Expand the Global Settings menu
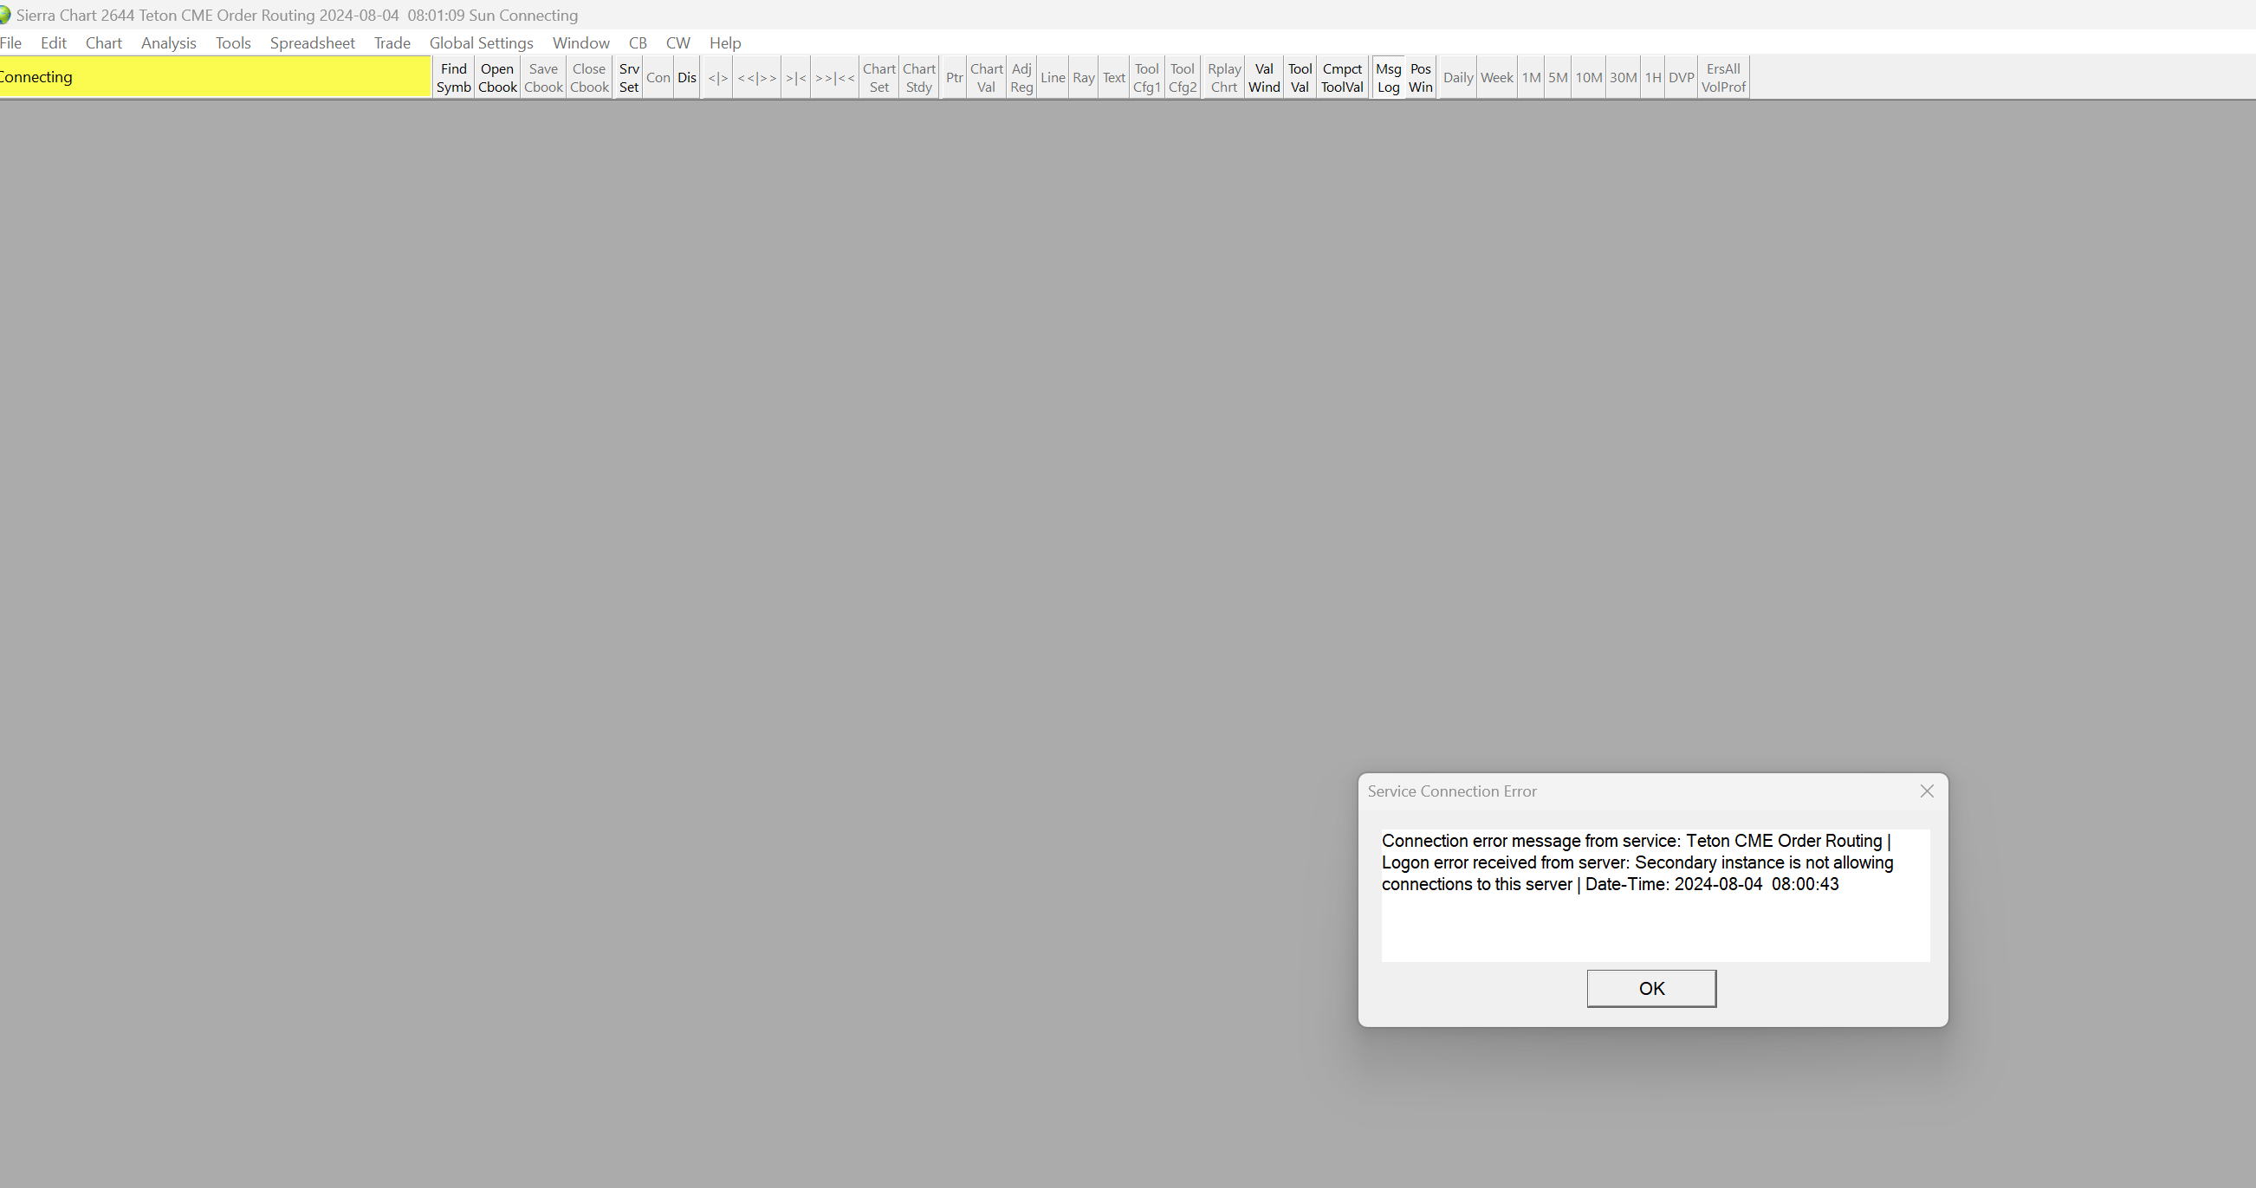Screen dimensions: 2256x1188 (480, 43)
